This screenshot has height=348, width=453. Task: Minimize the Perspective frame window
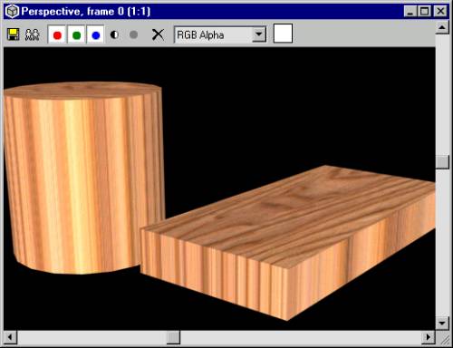pos(410,12)
